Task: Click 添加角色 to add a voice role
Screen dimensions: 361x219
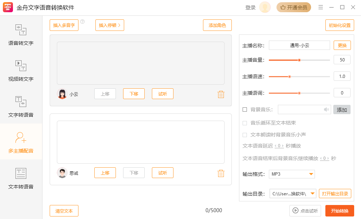Action: pos(217,25)
